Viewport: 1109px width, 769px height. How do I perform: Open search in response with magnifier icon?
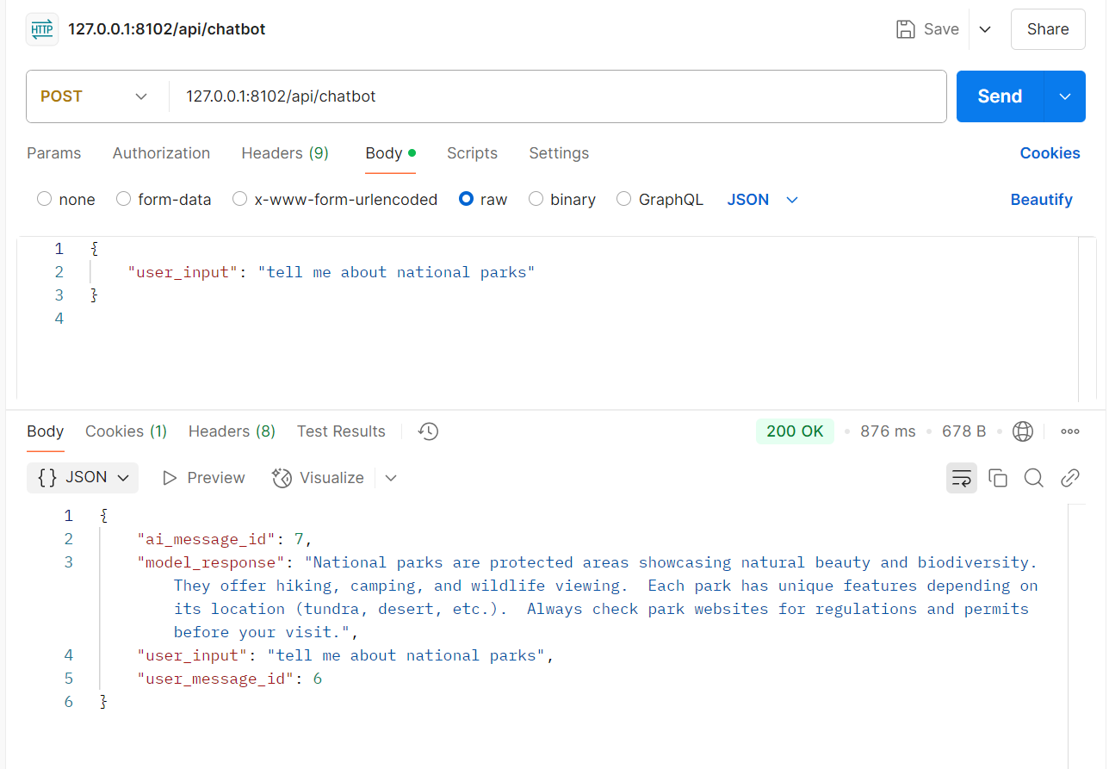pos(1033,478)
